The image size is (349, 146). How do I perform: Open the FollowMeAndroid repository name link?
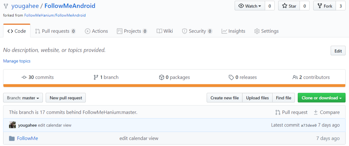(x=70, y=6)
